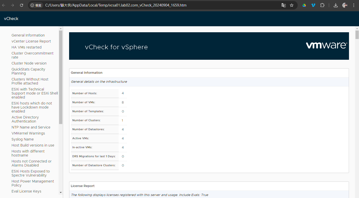Click the main page scrollbar thumb
The width and height of the screenshot is (359, 198).
click(357, 34)
